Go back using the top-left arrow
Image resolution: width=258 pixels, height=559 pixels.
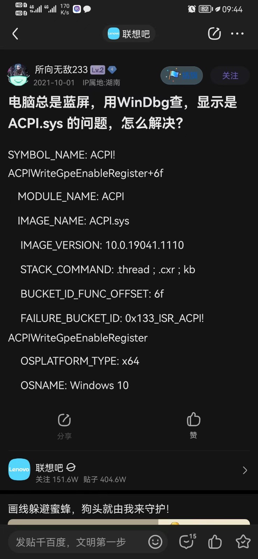(15, 34)
